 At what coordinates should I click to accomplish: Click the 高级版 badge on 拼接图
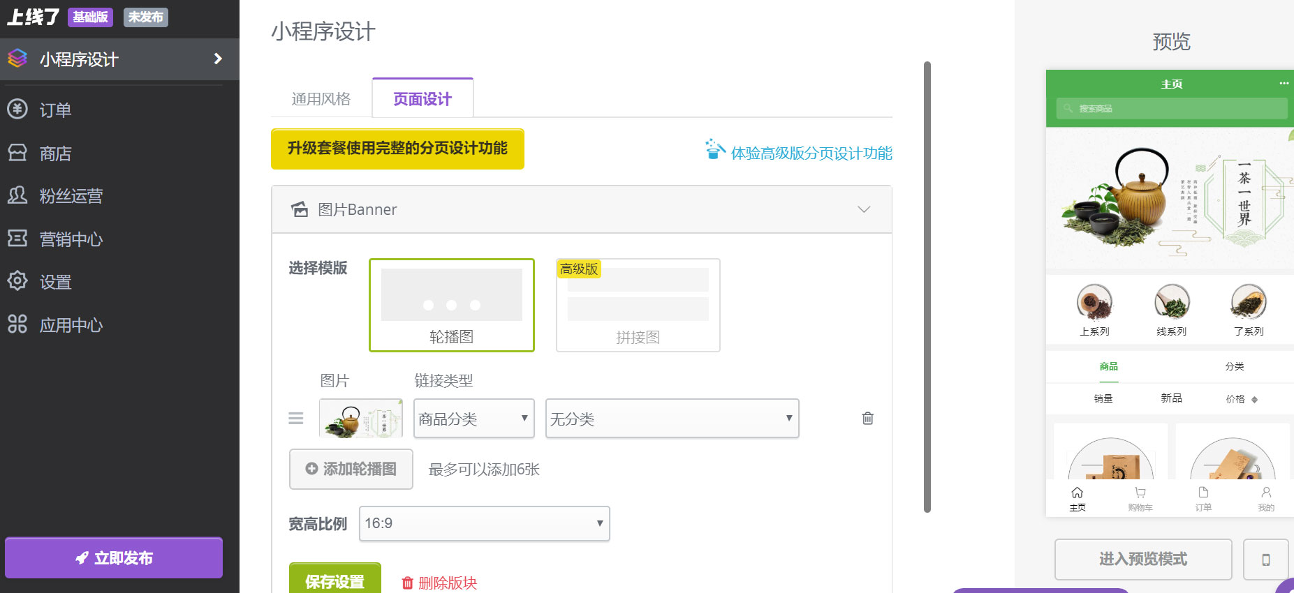click(x=579, y=269)
